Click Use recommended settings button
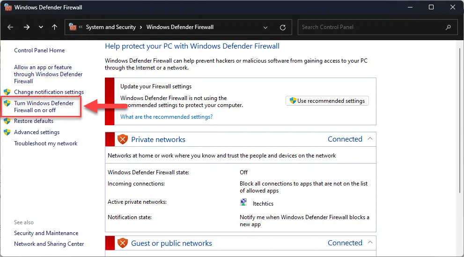This screenshot has height=257, width=464. (327, 101)
